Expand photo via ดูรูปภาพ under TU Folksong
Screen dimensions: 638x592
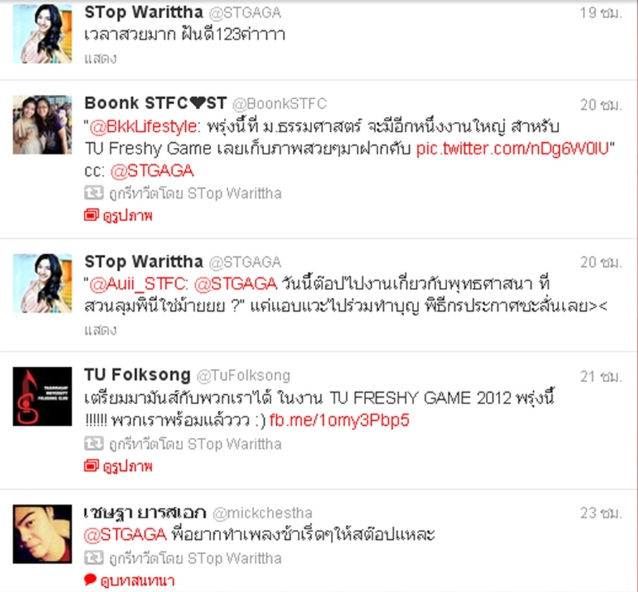[x=127, y=465]
